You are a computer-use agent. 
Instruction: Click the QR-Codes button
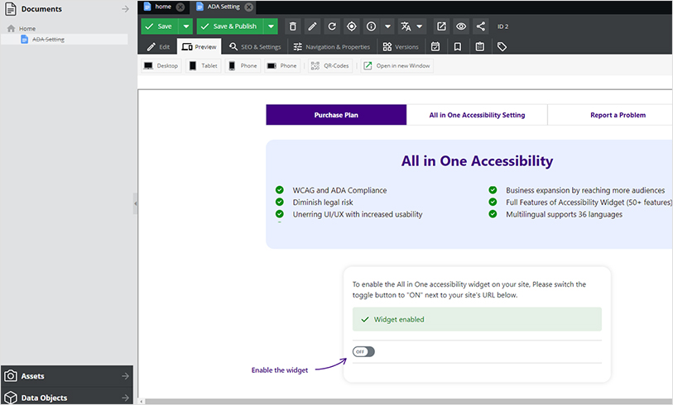330,65
